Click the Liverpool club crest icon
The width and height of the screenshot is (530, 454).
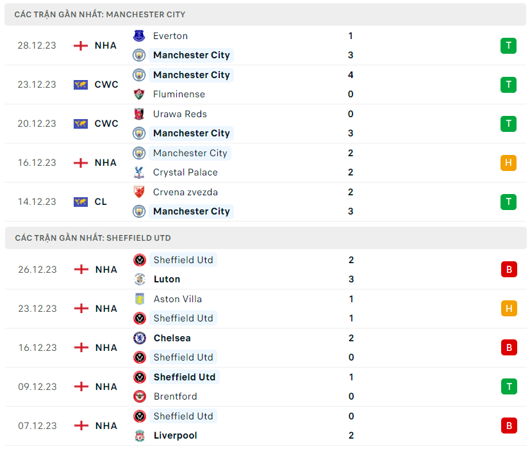coord(140,435)
